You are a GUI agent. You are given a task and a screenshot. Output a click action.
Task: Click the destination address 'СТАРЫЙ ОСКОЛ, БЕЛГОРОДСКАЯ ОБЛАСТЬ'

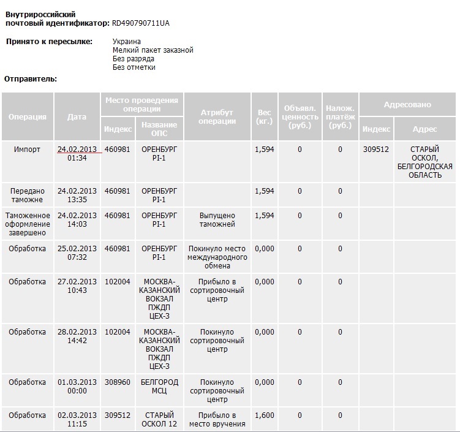point(424,162)
